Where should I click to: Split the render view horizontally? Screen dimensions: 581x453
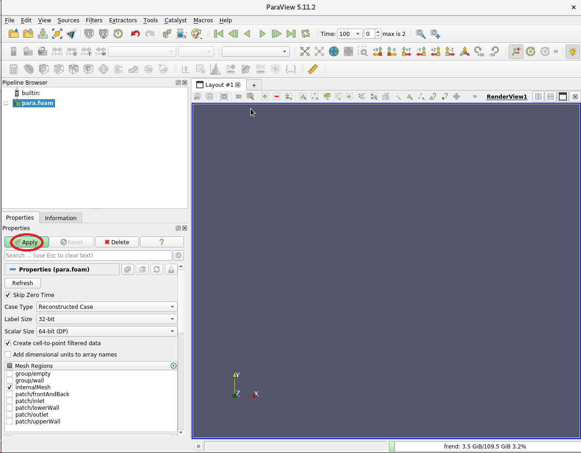(538, 96)
